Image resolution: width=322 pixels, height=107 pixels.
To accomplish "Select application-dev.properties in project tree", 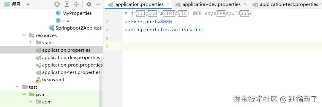I will 71,58.
